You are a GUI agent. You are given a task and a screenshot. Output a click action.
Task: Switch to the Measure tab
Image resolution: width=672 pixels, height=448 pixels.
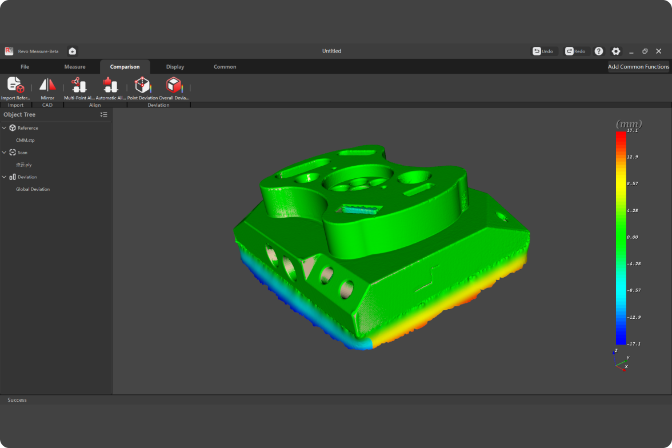(x=75, y=67)
